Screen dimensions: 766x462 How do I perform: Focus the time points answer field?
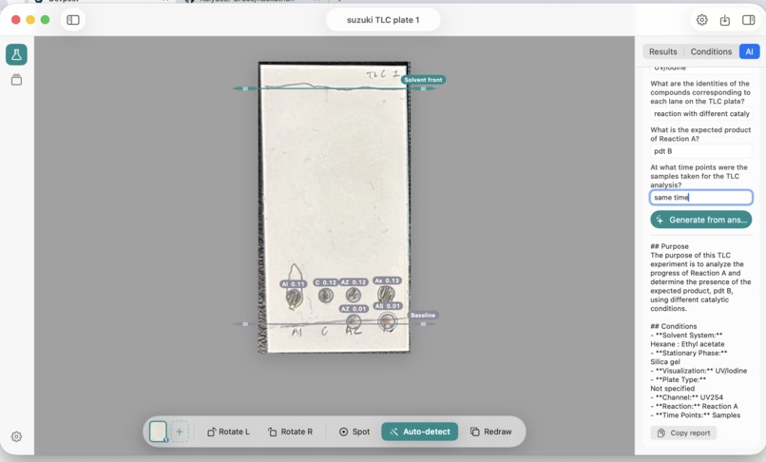pos(701,198)
